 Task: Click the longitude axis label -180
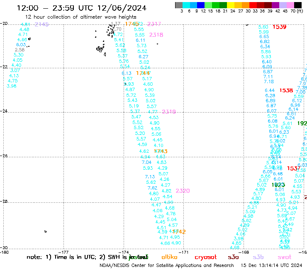(x=4, y=252)
